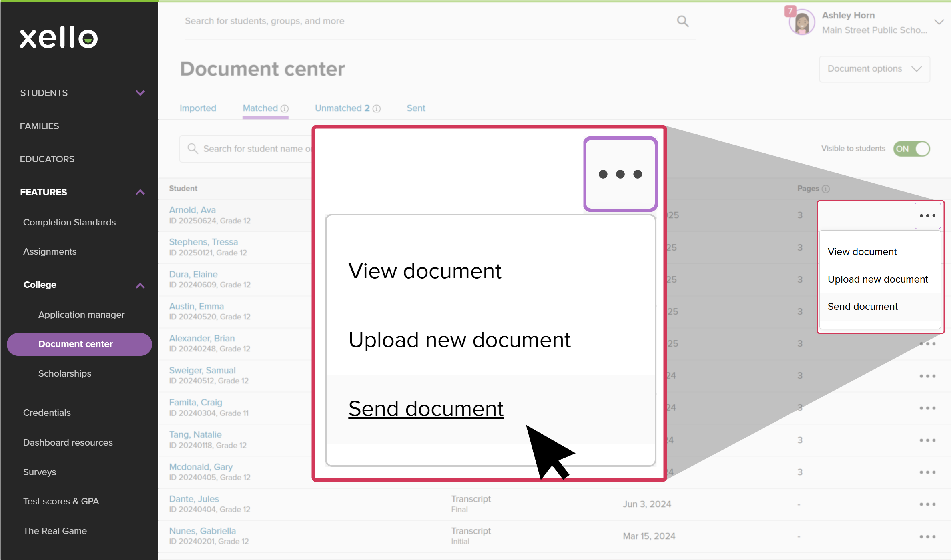
Task: Click the Unmatched tab info icon
Action: point(377,109)
